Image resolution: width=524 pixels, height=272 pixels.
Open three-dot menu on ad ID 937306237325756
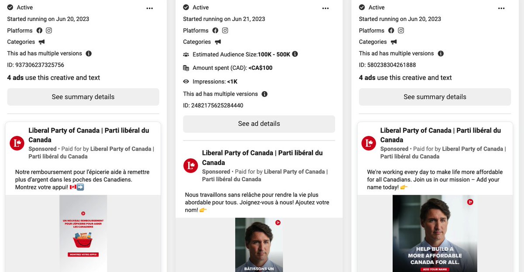(x=150, y=8)
